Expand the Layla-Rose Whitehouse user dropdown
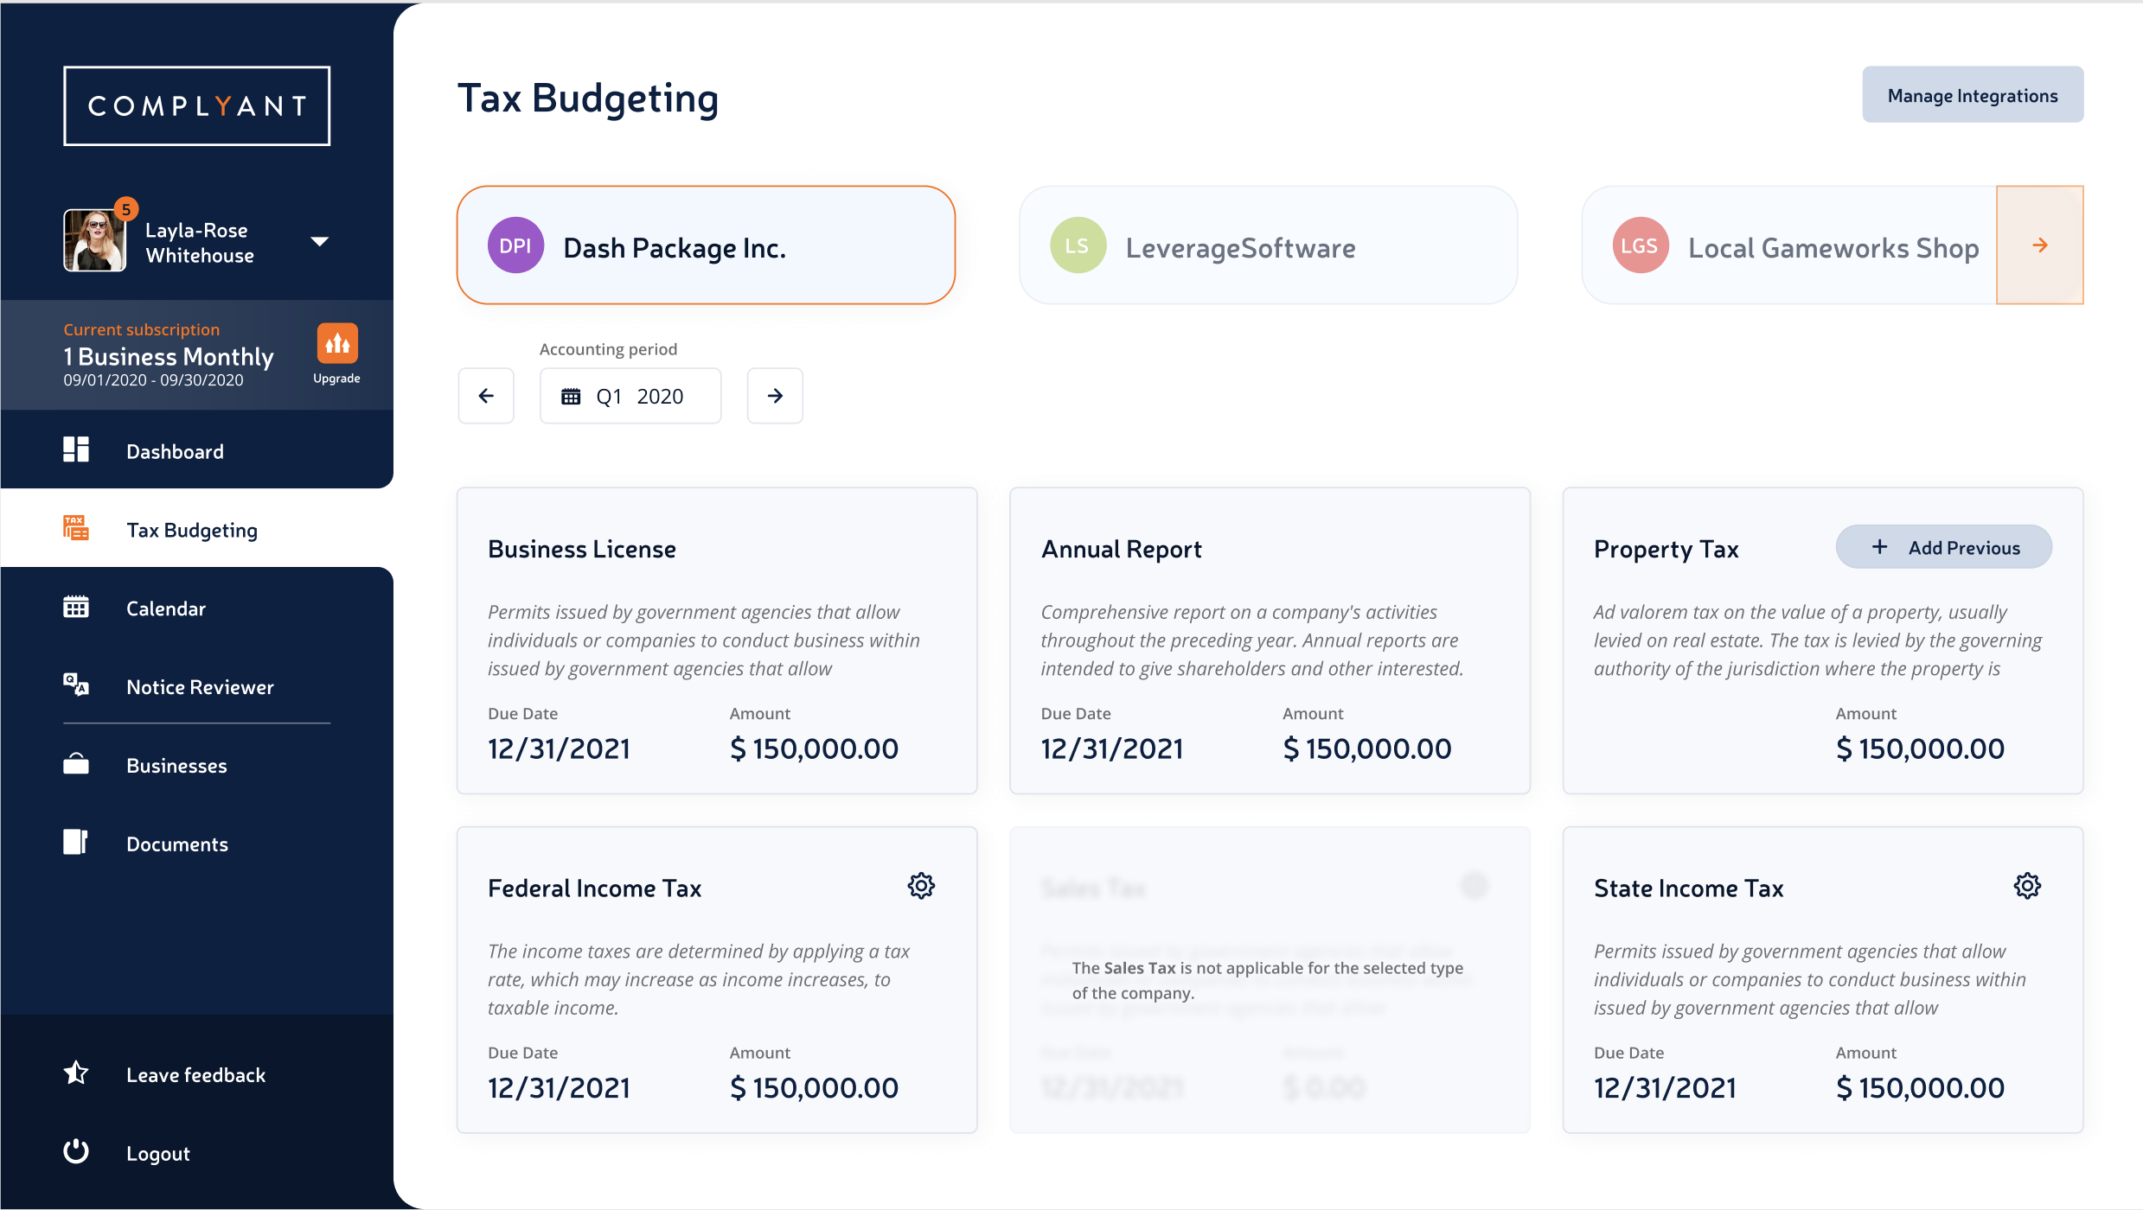 (320, 242)
